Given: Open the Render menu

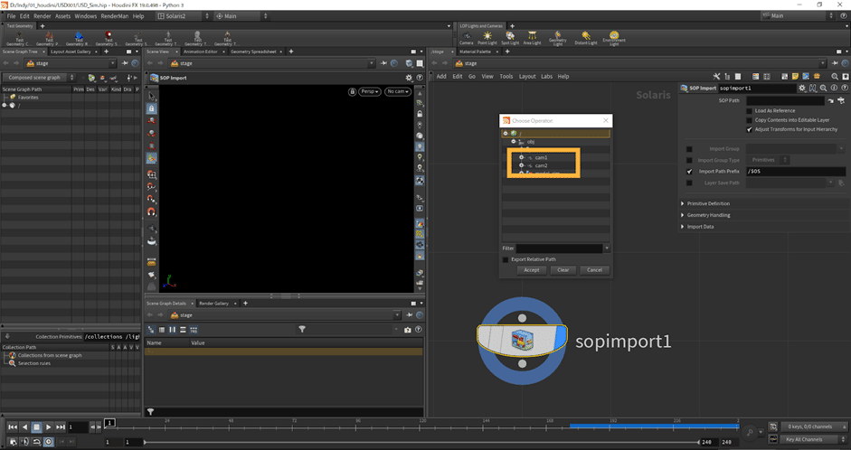Looking at the screenshot, I should click(x=43, y=15).
